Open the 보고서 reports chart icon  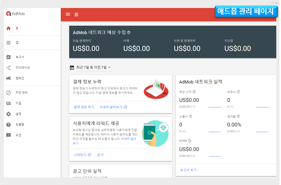click(x=9, y=57)
